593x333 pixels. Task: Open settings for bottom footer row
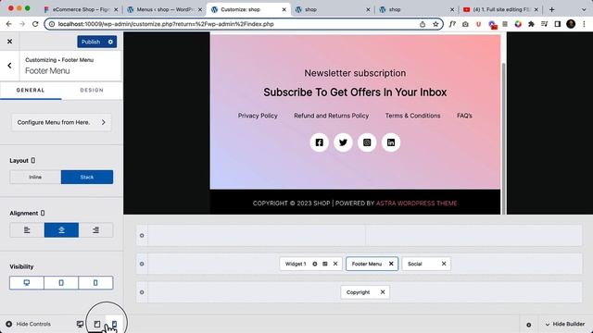142,292
